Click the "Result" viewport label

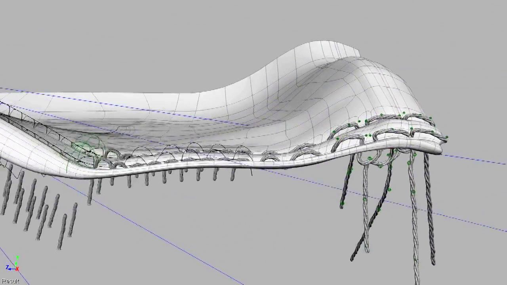pos(10,281)
